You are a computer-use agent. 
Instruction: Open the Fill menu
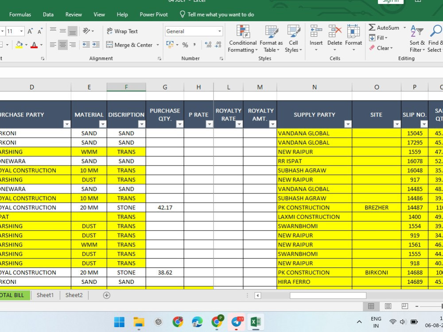point(379,38)
